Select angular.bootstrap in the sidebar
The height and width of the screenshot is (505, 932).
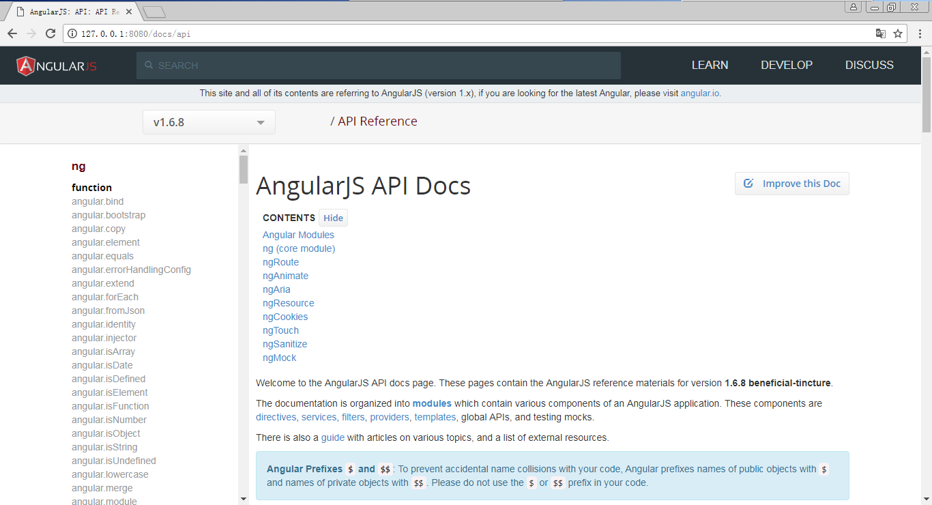[x=108, y=215]
